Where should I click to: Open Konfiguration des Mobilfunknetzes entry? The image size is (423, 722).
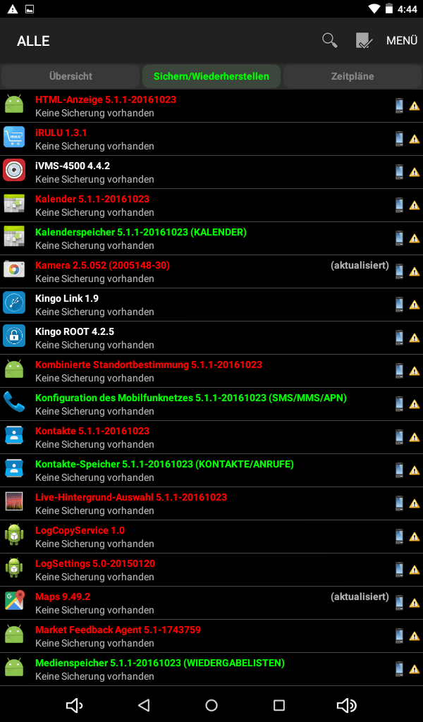211,404
